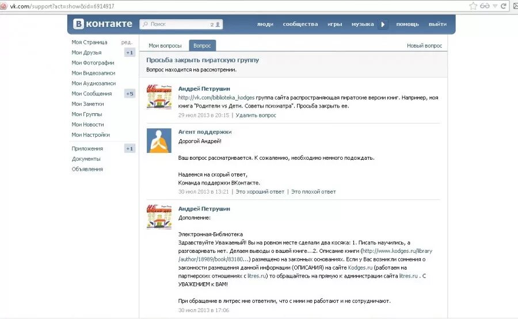
Task: Open Документы in sidebar
Action: coord(86,159)
